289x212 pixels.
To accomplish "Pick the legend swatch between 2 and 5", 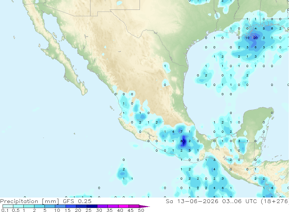I will click(39, 206).
